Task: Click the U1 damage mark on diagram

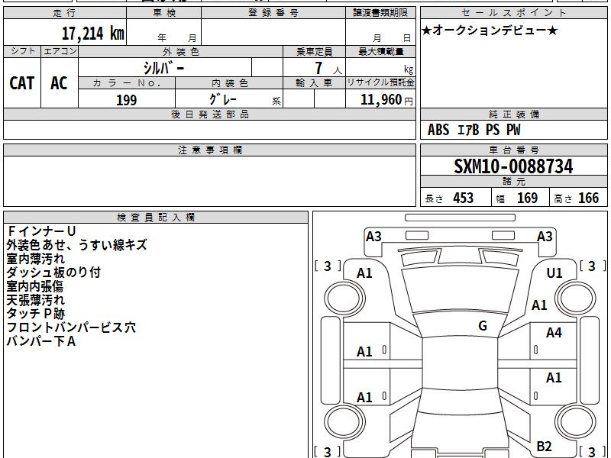Action: click(554, 273)
